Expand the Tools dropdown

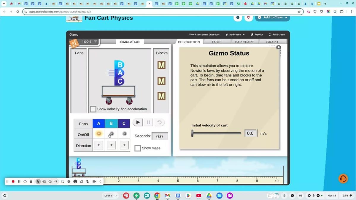89,42
